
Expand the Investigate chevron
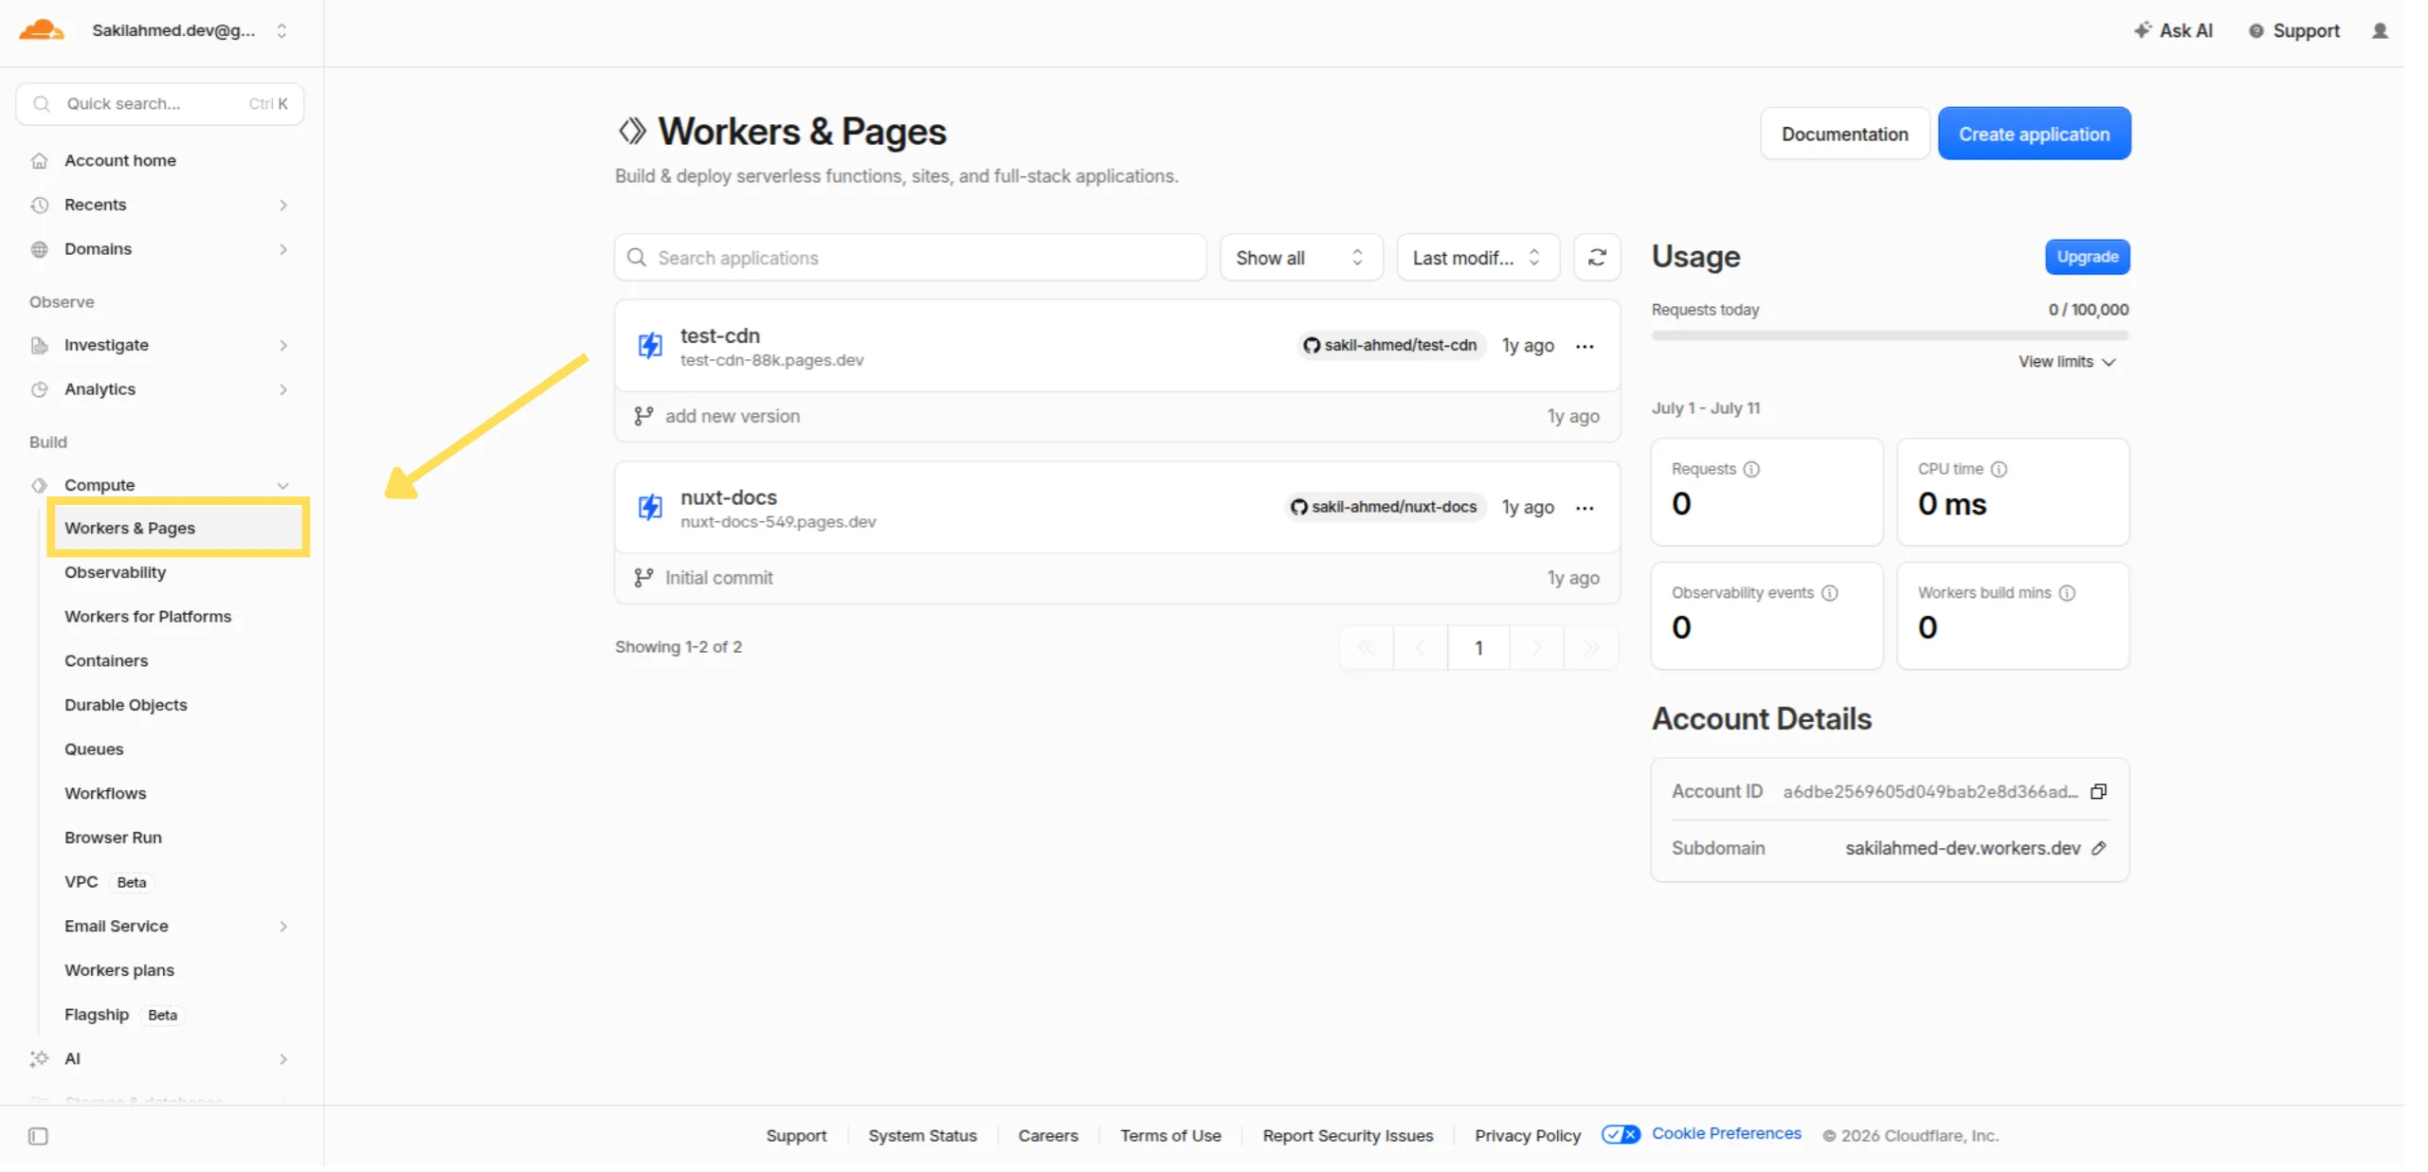tap(282, 346)
